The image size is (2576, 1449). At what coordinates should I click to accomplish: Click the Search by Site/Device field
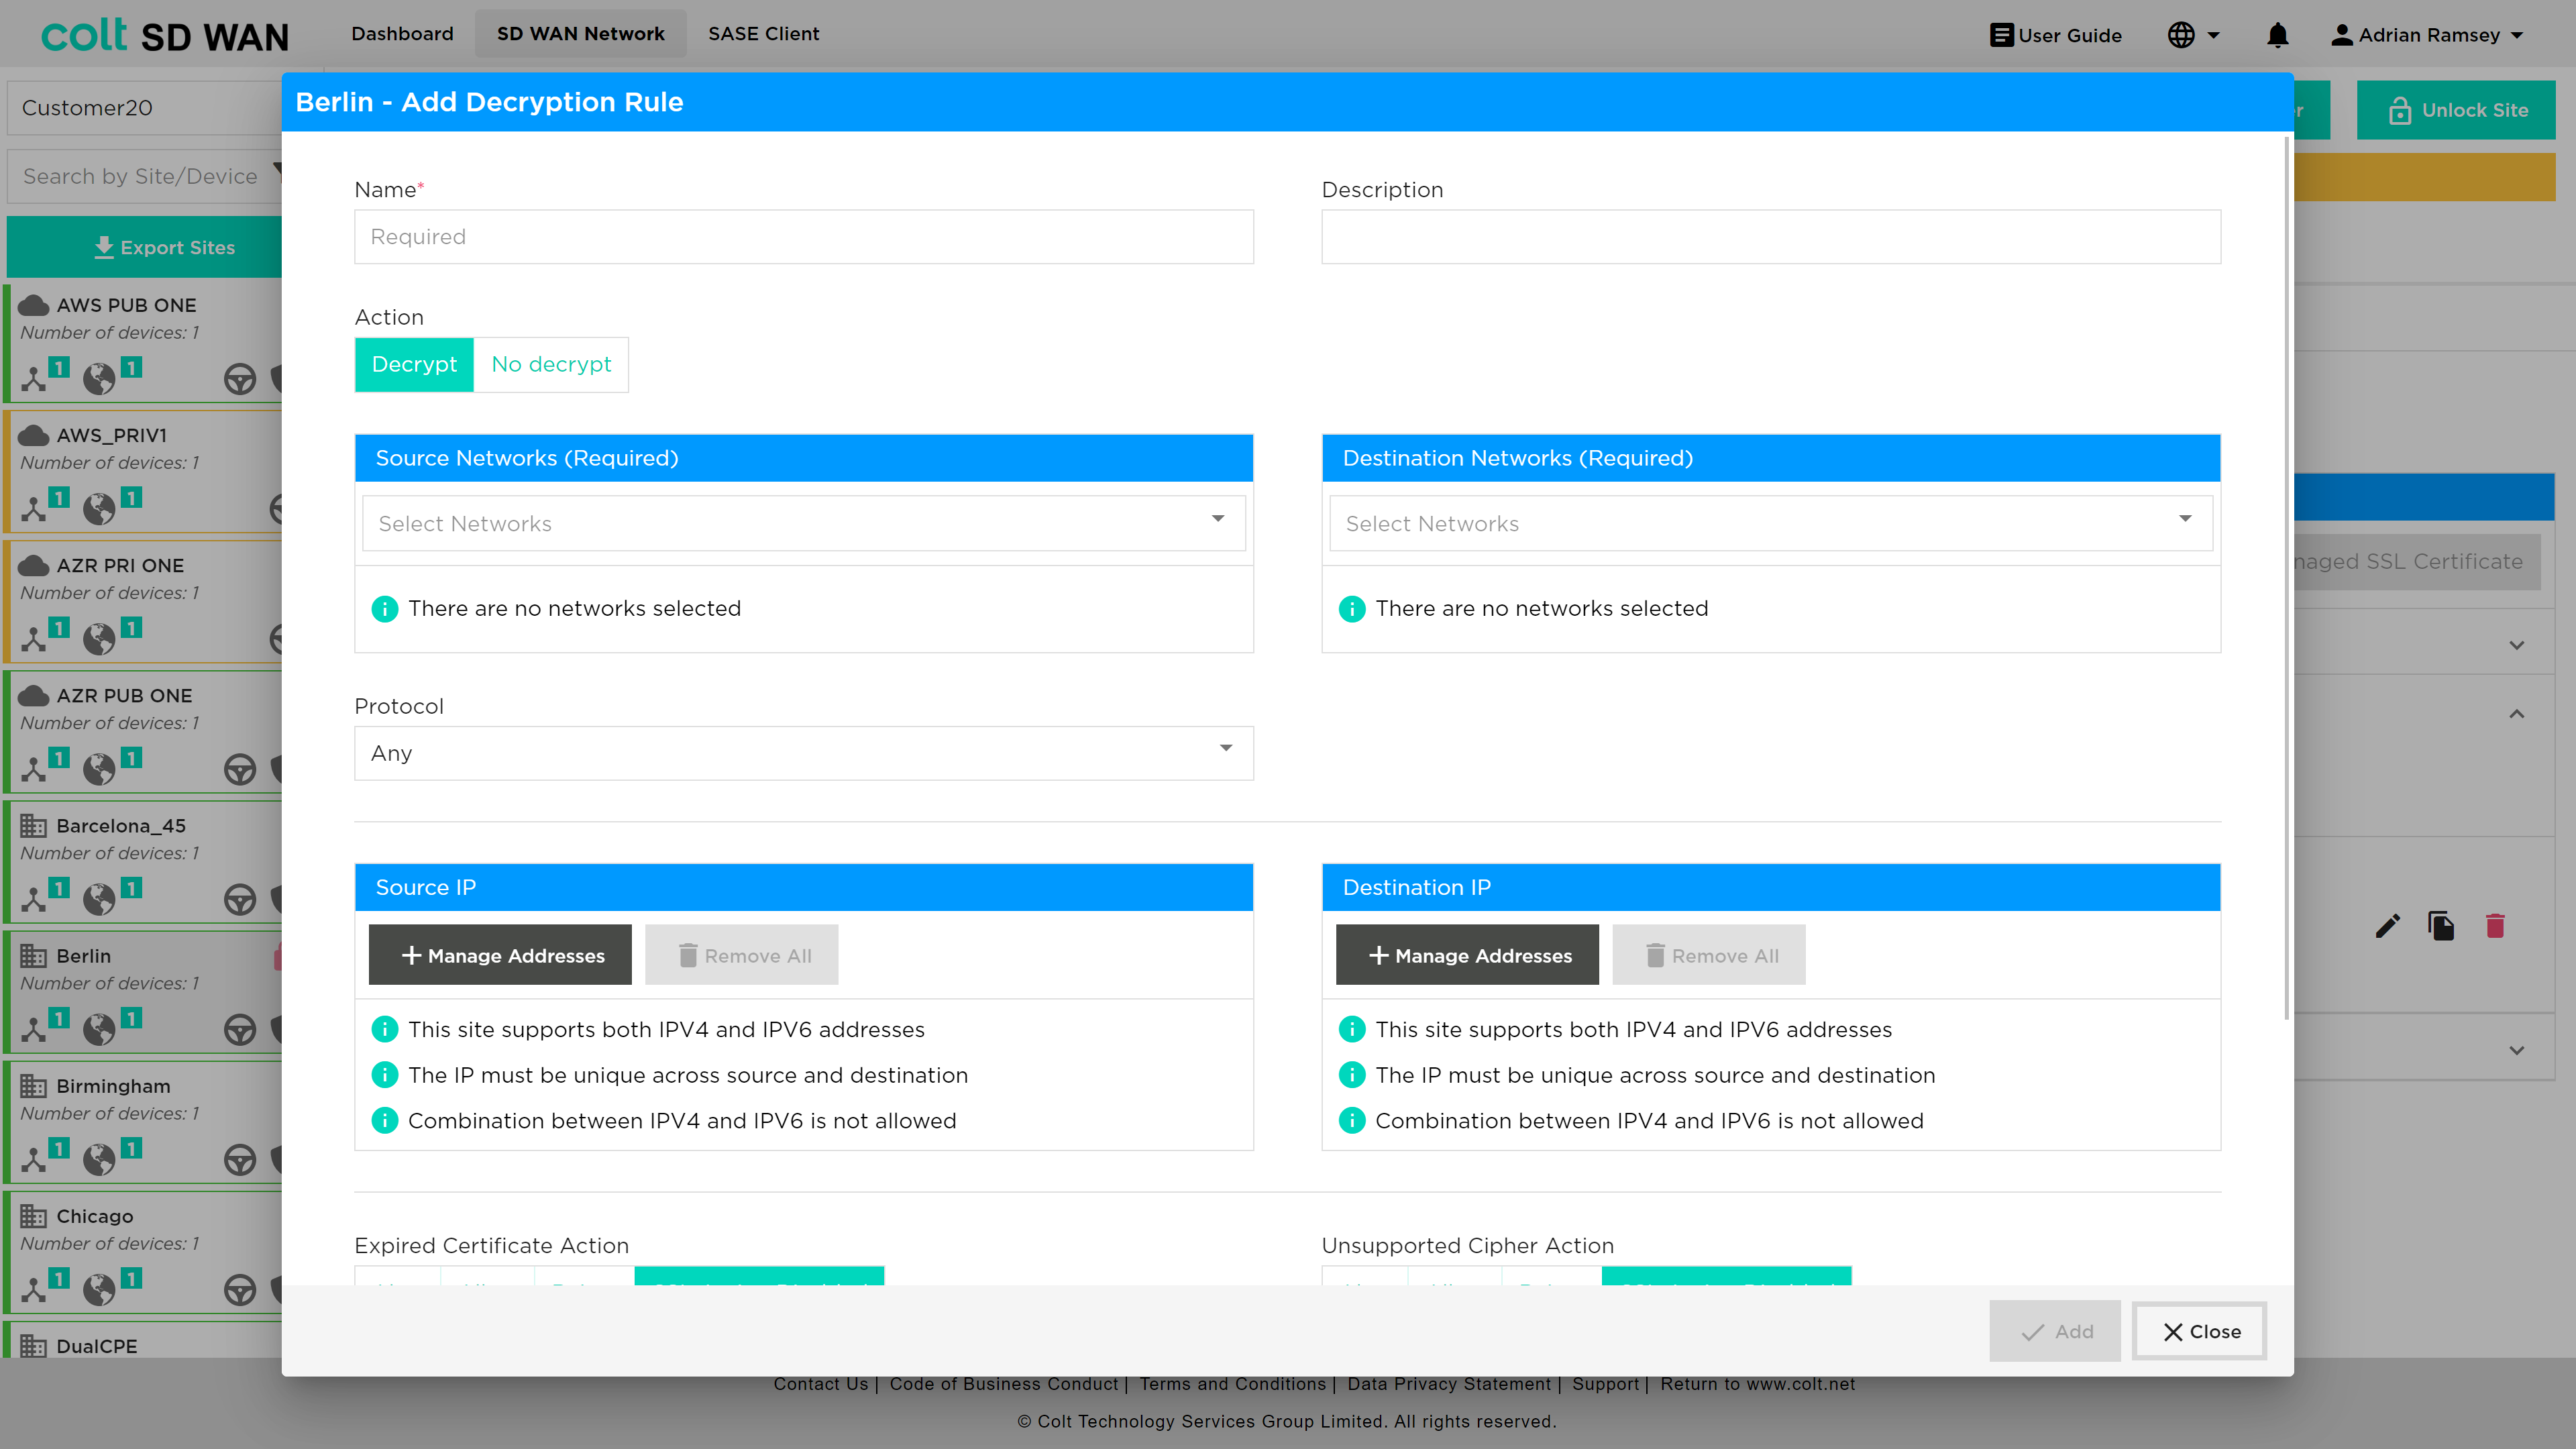point(145,176)
